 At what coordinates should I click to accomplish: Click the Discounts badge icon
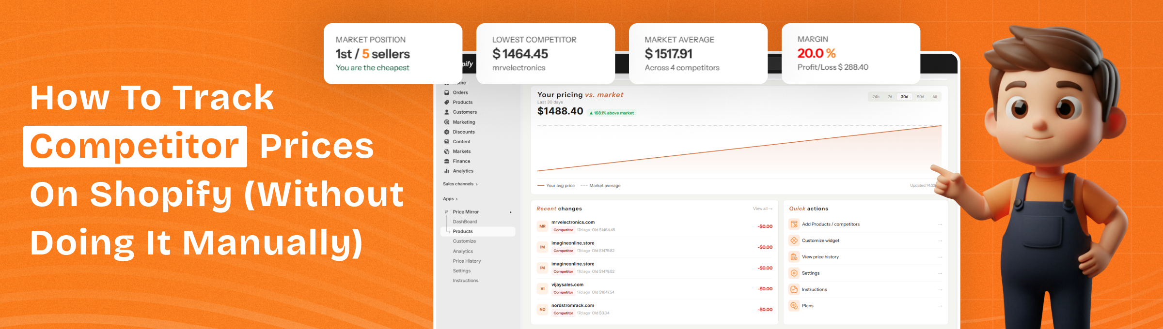coord(447,132)
